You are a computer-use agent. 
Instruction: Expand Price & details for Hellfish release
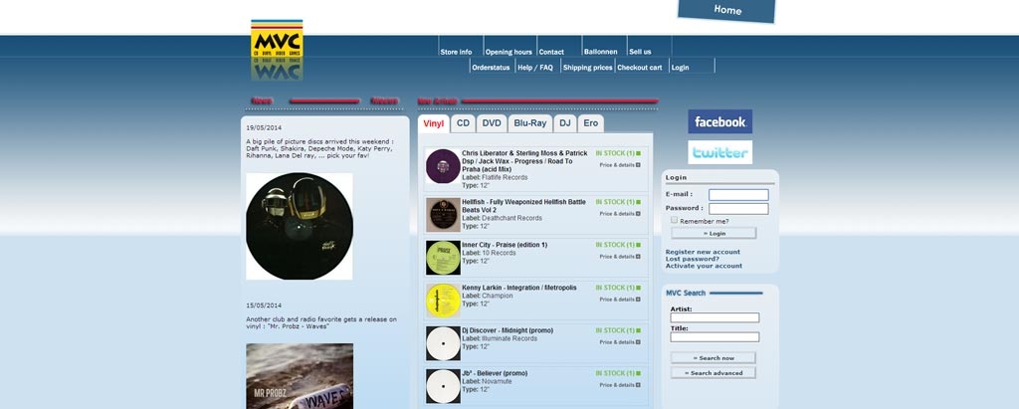[620, 213]
